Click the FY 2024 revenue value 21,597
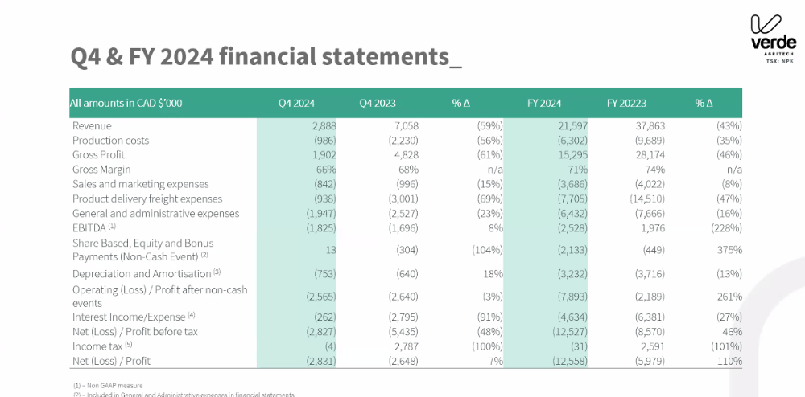Viewport: 805px width, 397px height. coord(563,126)
